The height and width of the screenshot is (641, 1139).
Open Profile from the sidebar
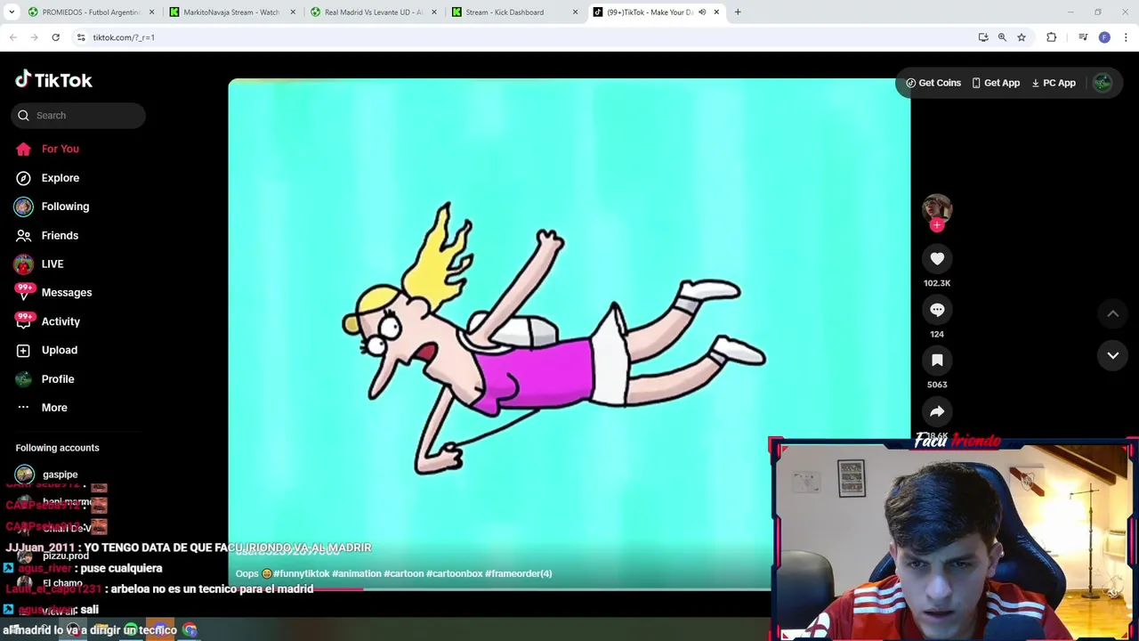coord(57,378)
